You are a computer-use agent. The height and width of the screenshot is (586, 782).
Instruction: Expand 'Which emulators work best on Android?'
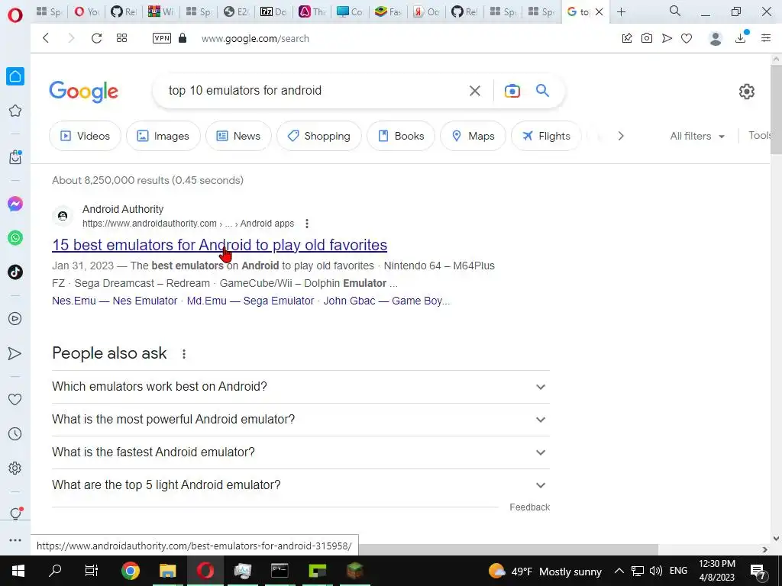click(301, 387)
